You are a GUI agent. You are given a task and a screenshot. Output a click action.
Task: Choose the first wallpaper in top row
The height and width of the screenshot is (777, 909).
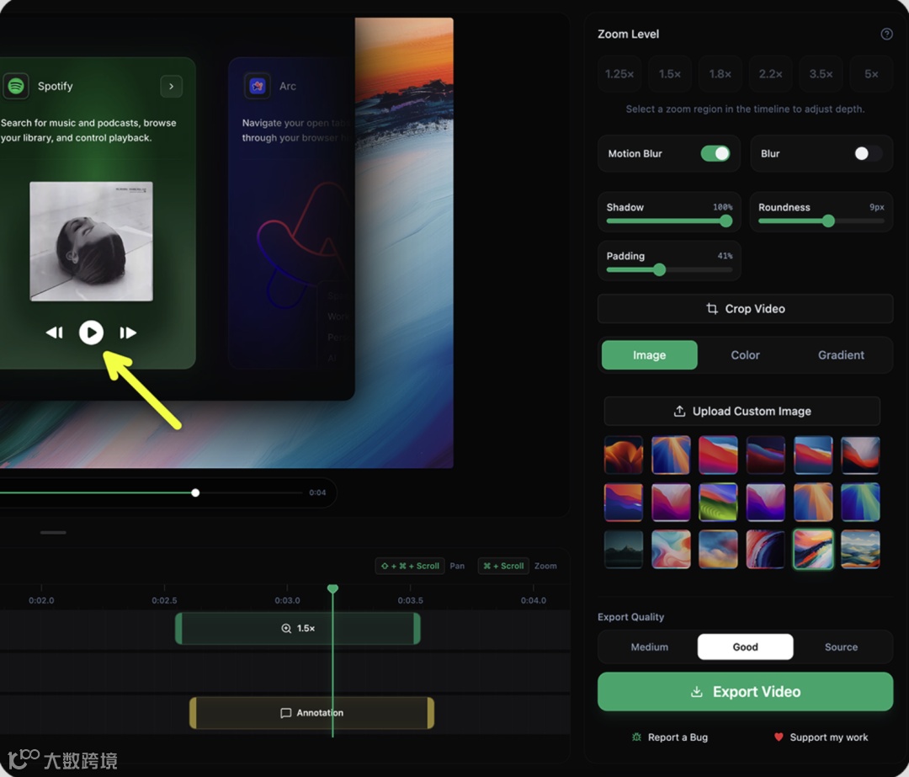coord(623,455)
